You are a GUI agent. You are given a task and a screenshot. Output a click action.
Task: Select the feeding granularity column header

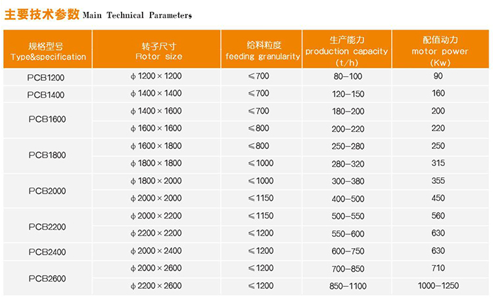pyautogui.click(x=263, y=51)
